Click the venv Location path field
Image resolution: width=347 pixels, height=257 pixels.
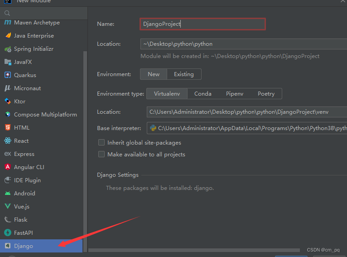tap(247, 112)
